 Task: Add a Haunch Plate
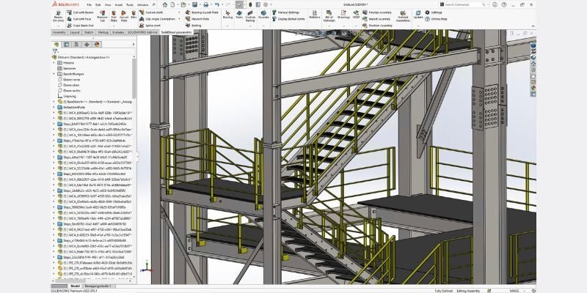point(197,19)
